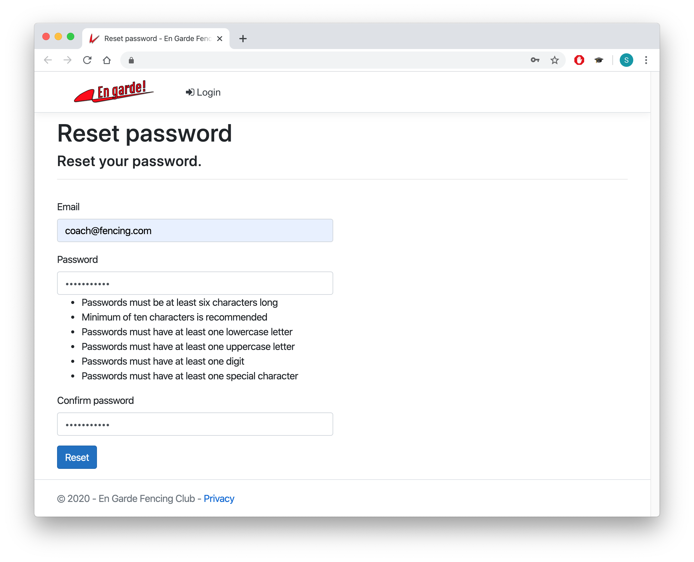
Task: Open the S profile avatar
Action: [626, 60]
